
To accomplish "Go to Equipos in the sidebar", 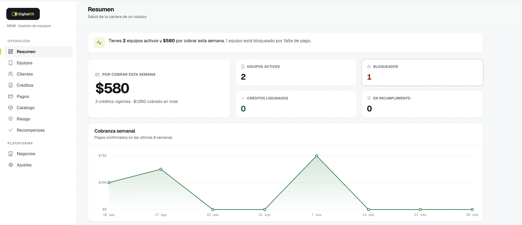I will (x=39, y=63).
